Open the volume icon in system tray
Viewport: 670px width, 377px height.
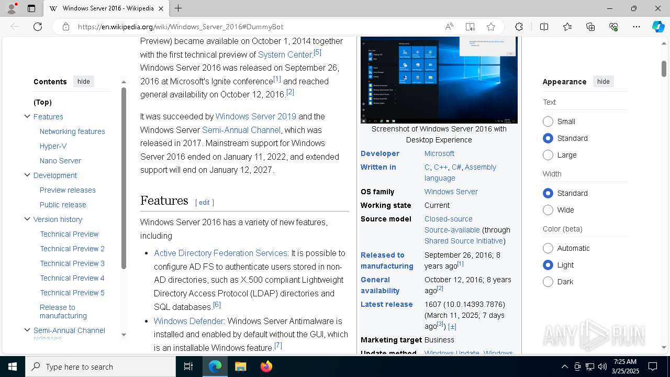click(602, 367)
